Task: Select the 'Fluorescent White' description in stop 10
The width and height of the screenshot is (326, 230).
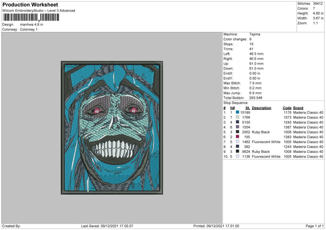Action: coord(266,157)
